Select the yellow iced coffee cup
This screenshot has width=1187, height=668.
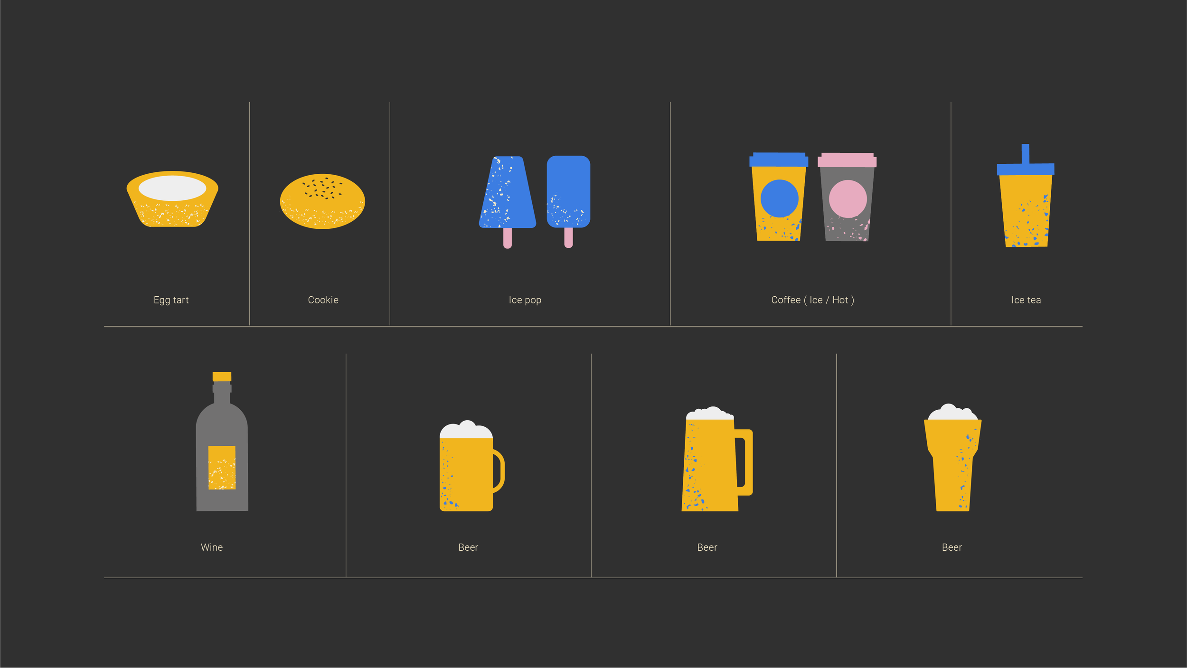point(779,197)
